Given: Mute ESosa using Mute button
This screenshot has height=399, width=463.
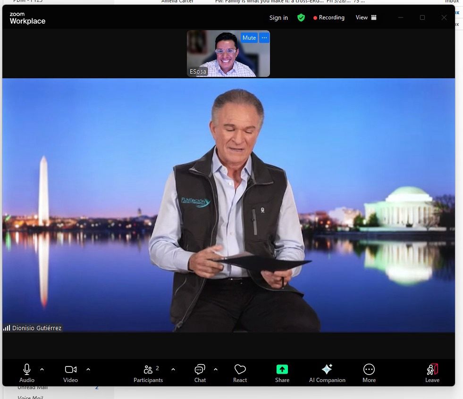Looking at the screenshot, I should (x=249, y=38).
